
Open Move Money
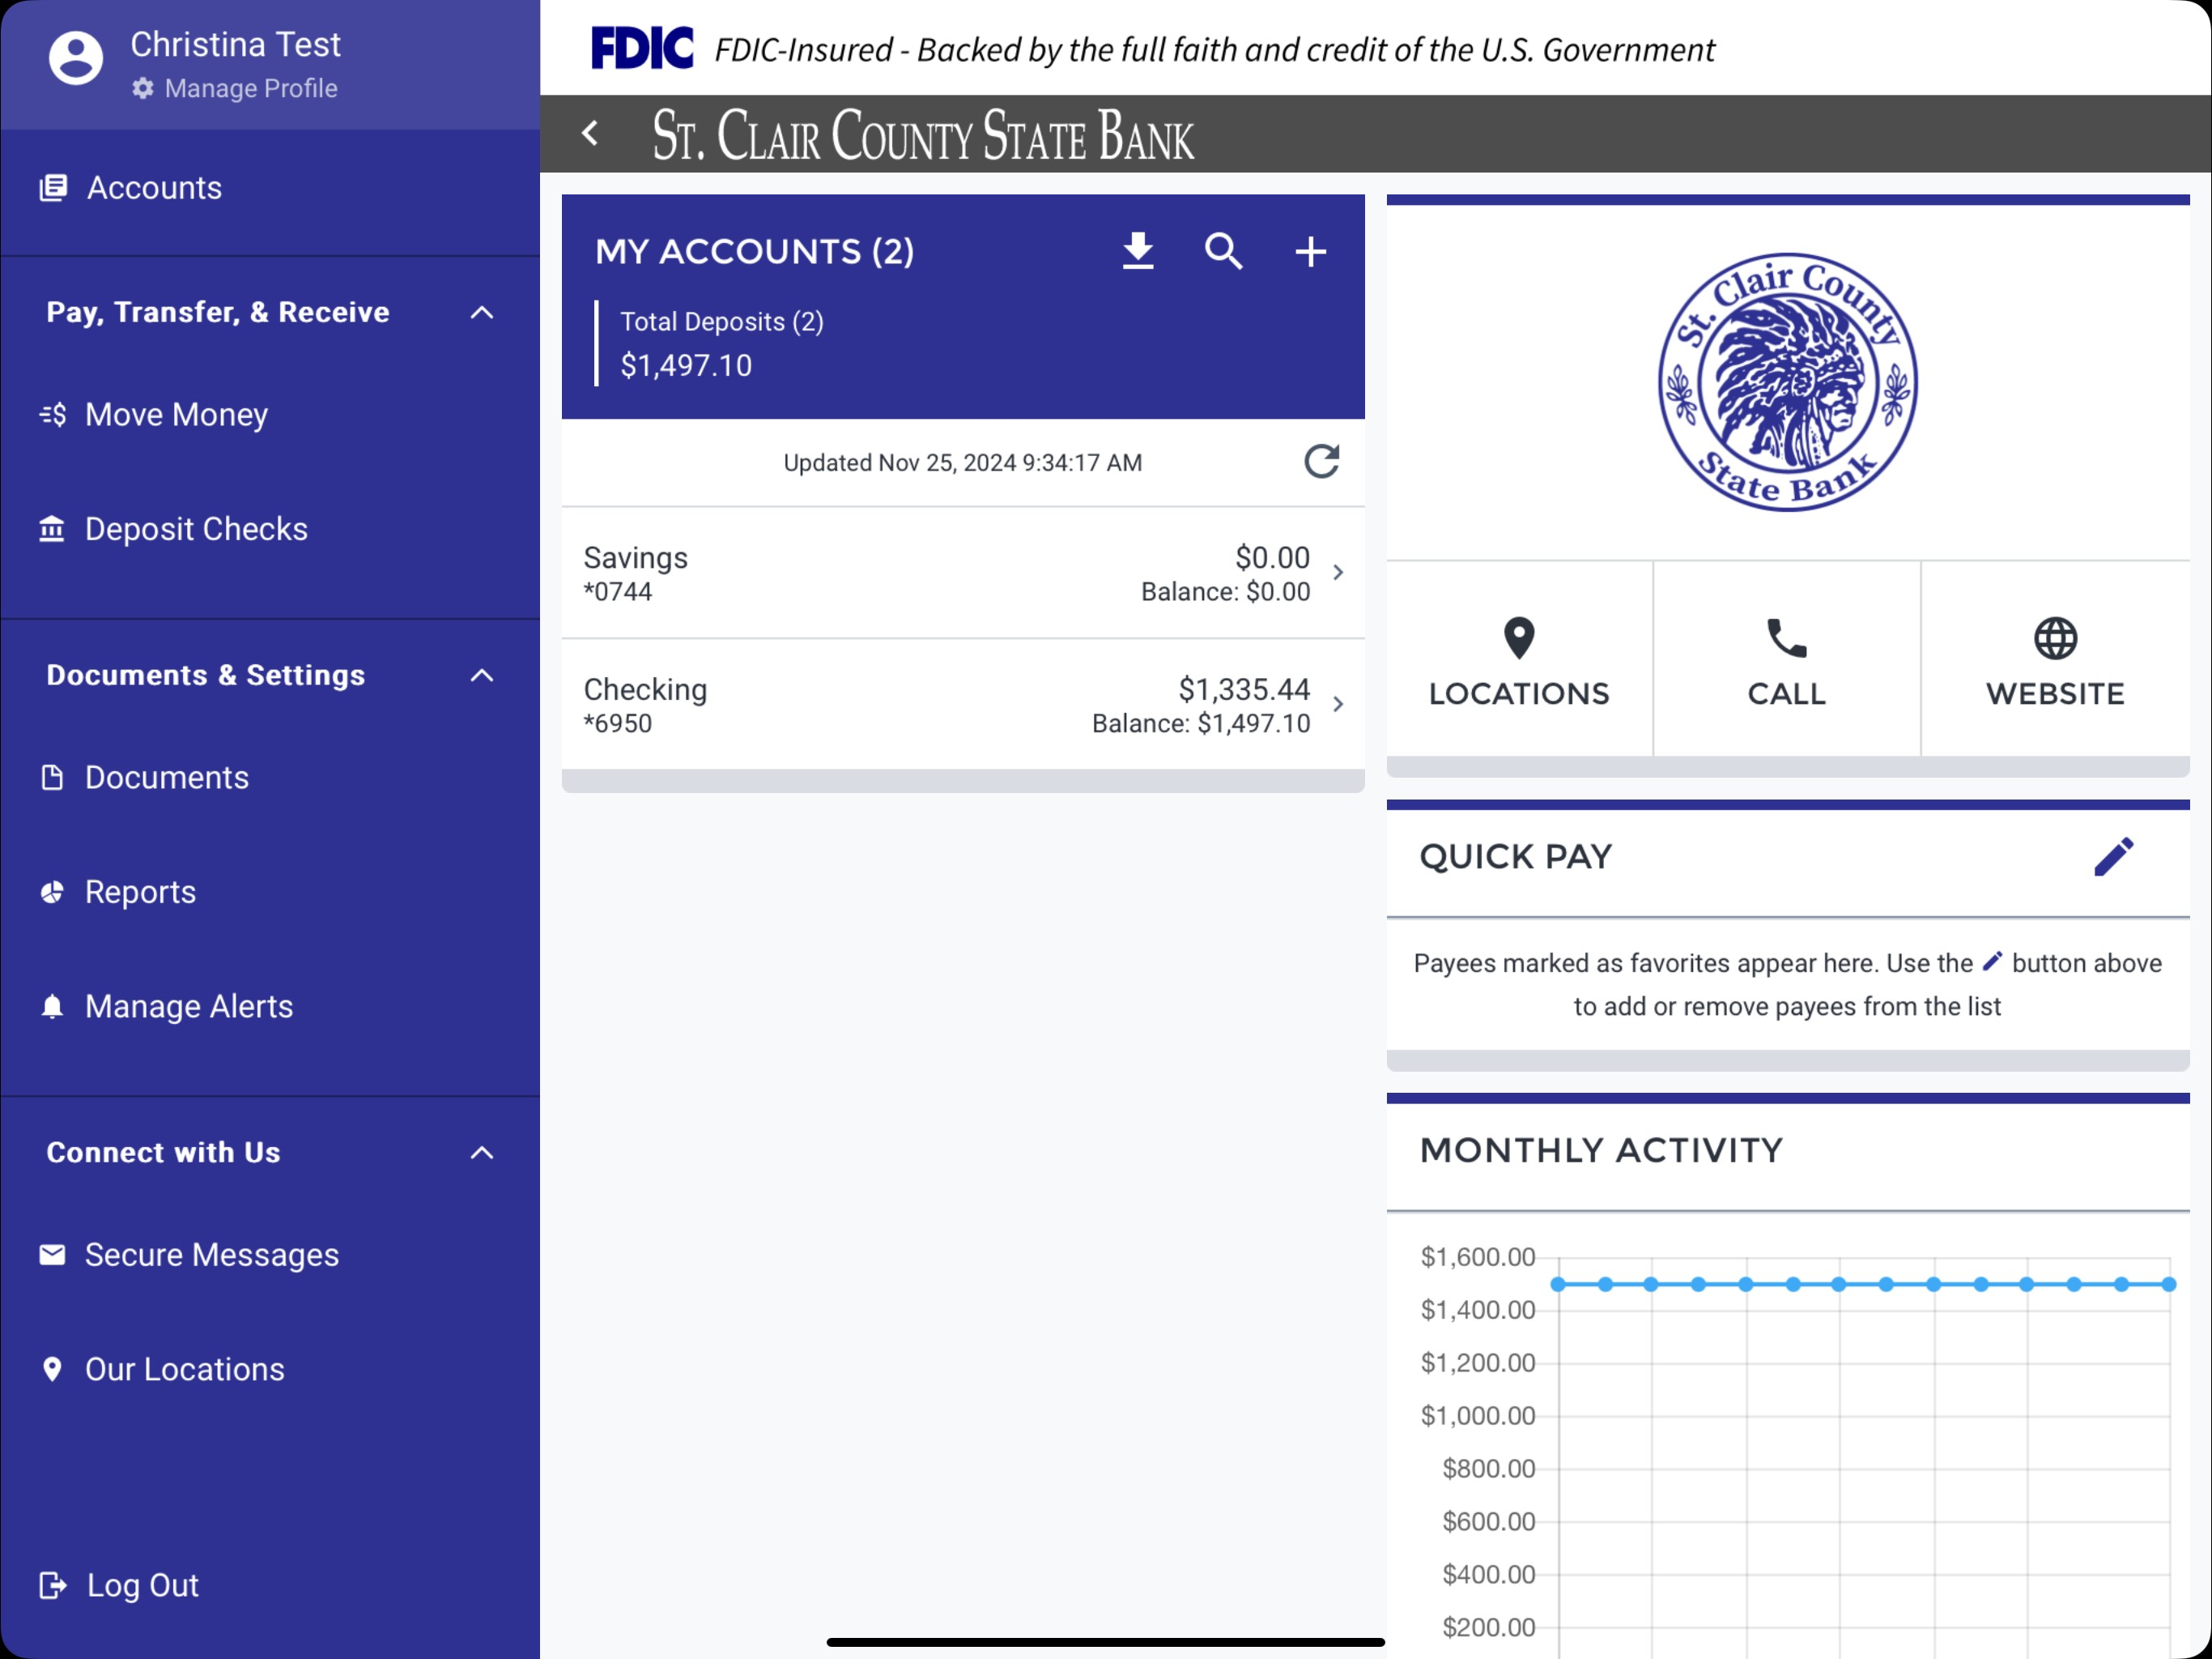[270, 414]
